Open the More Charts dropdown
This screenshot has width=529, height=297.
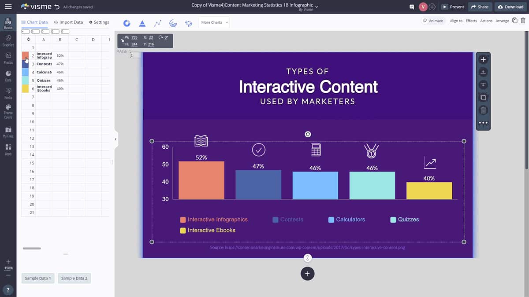pyautogui.click(x=213, y=22)
